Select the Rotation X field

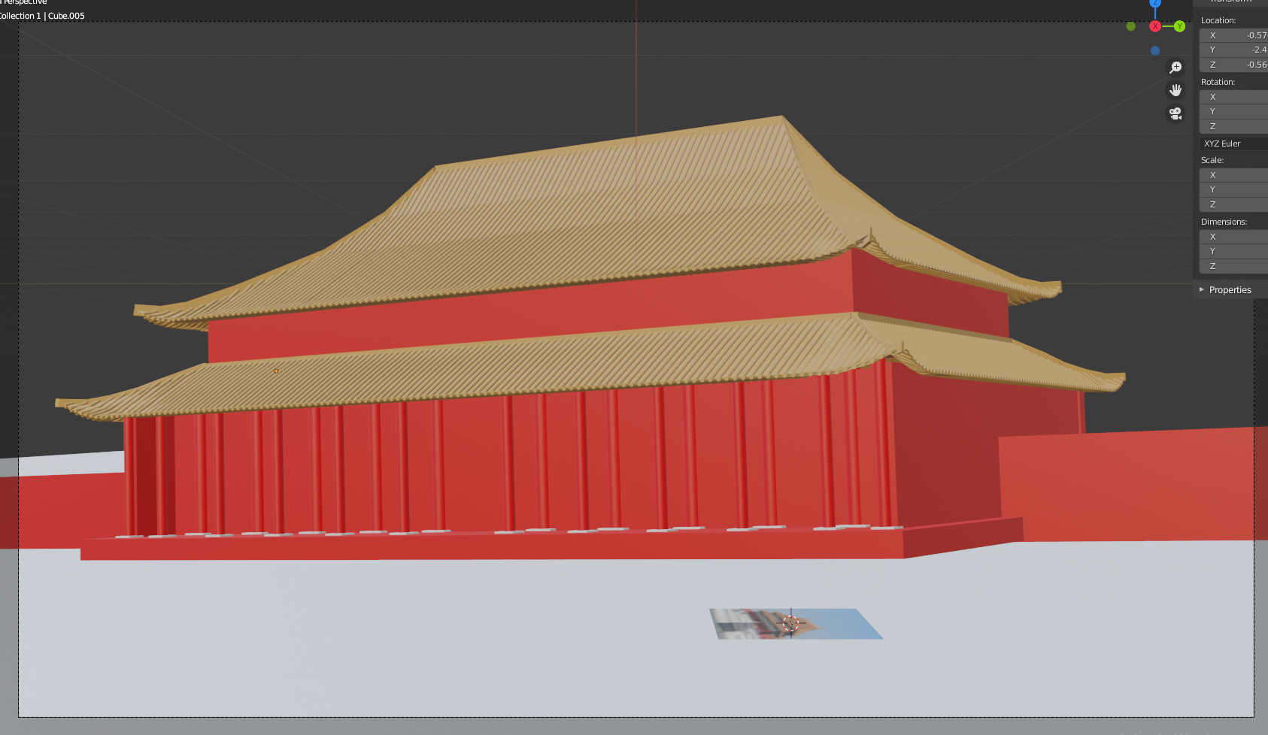coord(1233,97)
